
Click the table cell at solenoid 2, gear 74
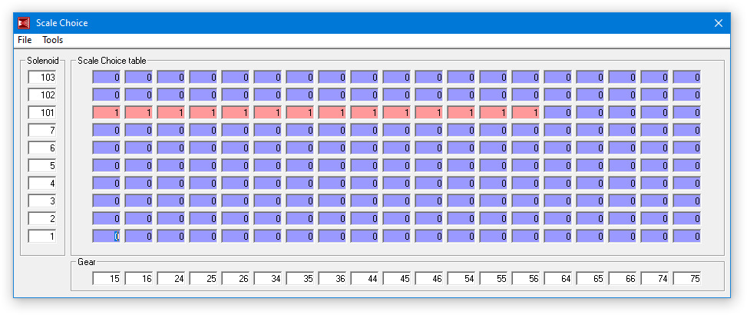pyautogui.click(x=655, y=218)
